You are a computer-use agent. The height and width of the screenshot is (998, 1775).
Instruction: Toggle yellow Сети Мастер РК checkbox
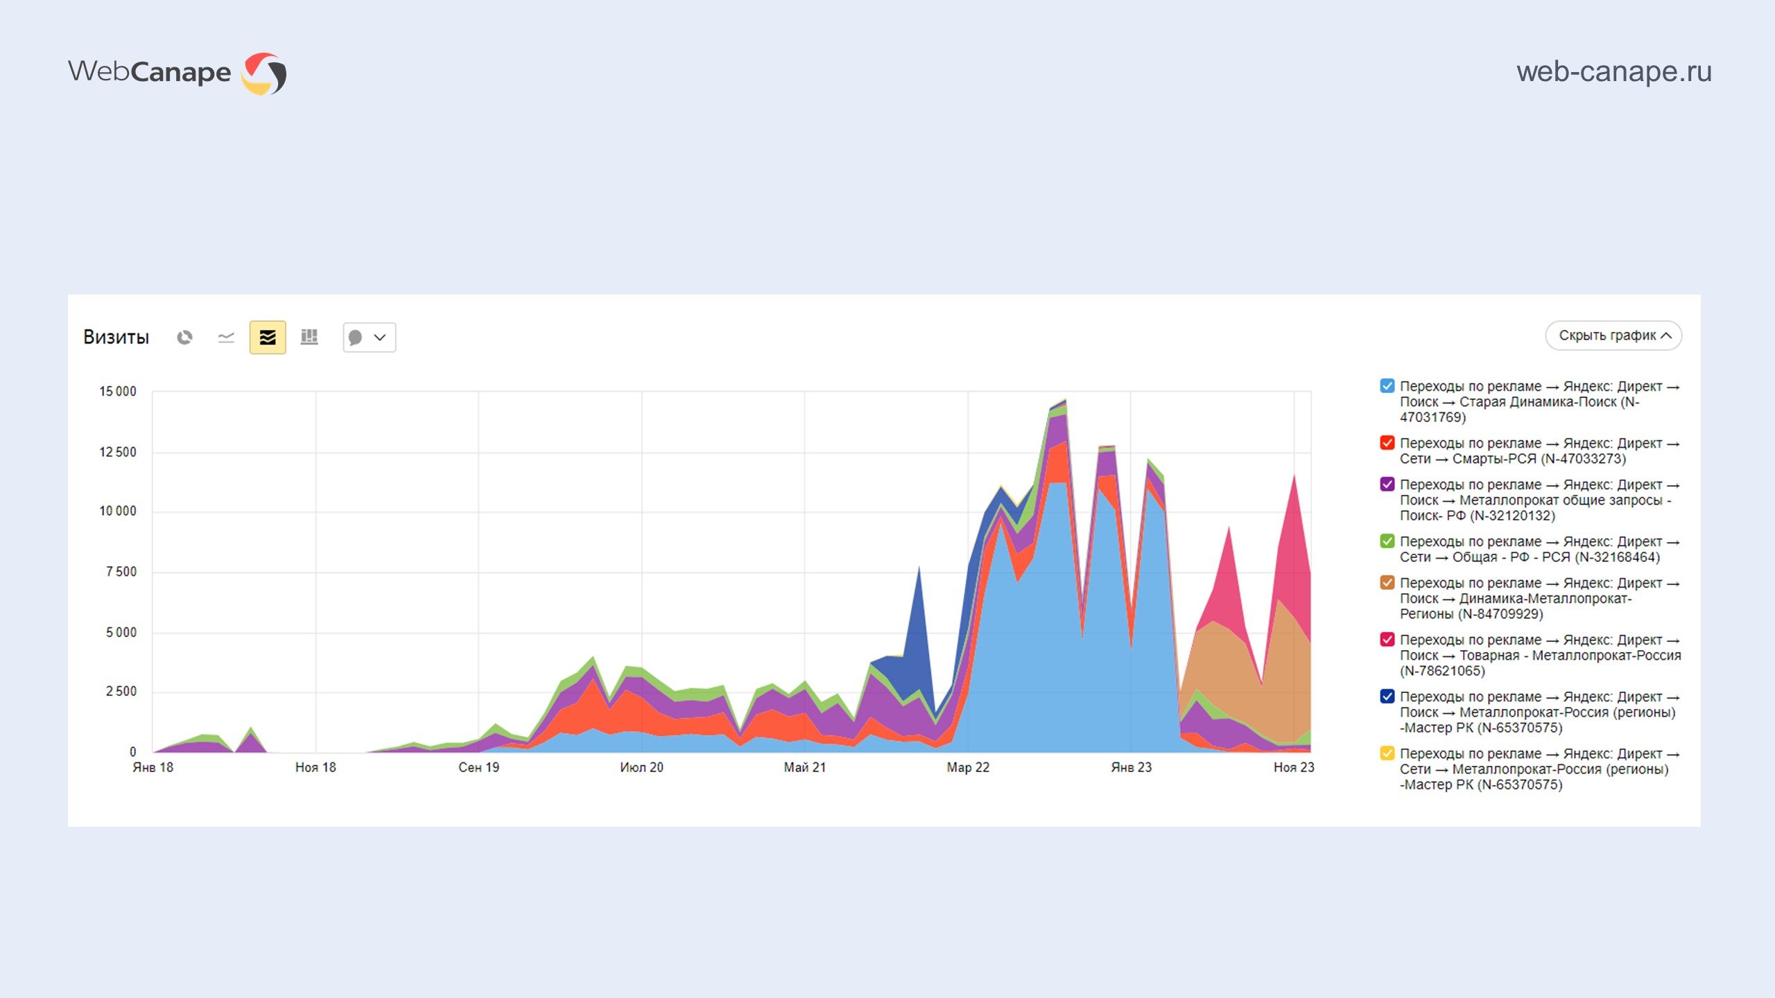(1387, 753)
